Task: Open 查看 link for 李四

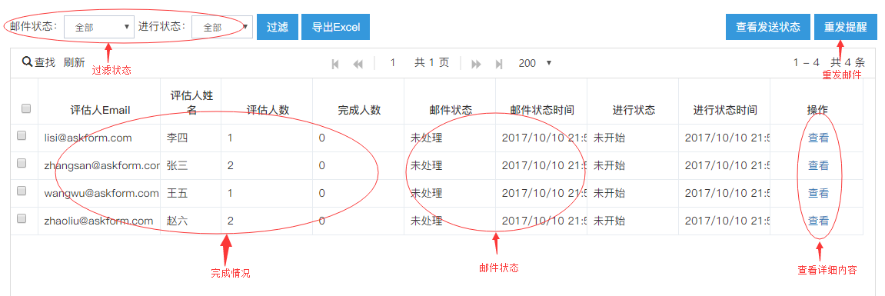Action: [x=818, y=138]
